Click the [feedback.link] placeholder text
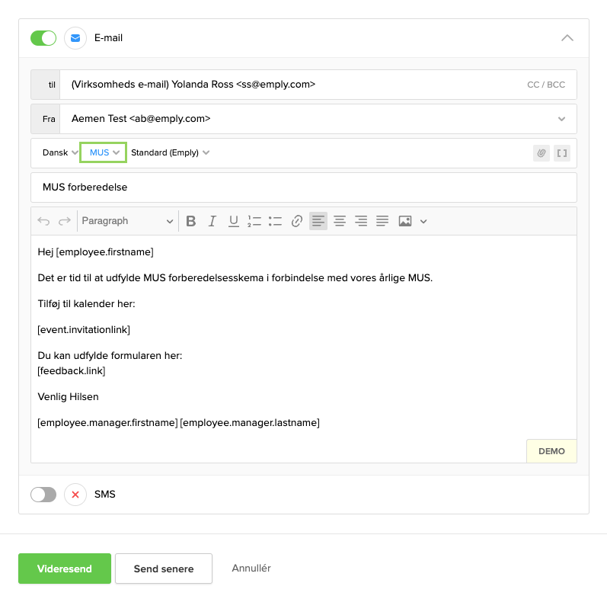 tap(72, 371)
